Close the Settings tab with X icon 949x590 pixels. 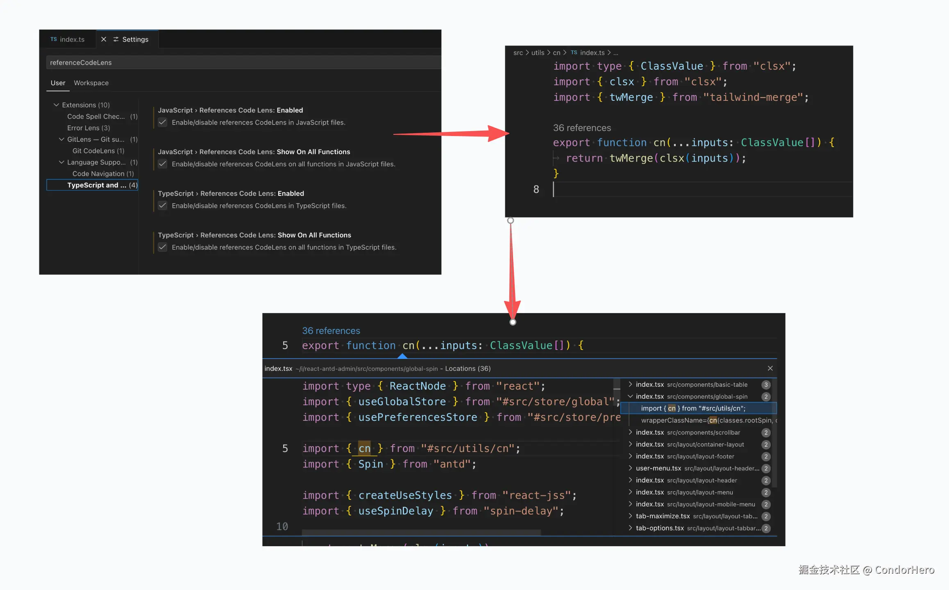104,39
